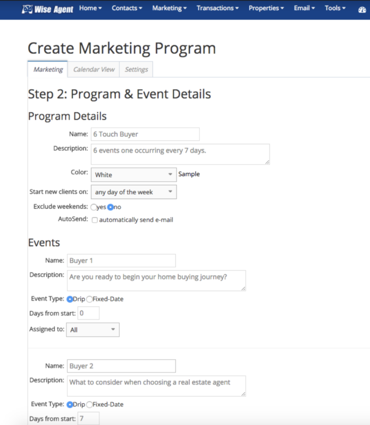
Task: Switch to the Settings tab
Action: coord(137,70)
